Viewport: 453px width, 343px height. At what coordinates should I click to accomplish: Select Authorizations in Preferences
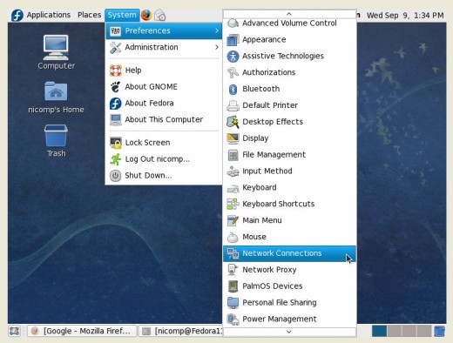289,72
